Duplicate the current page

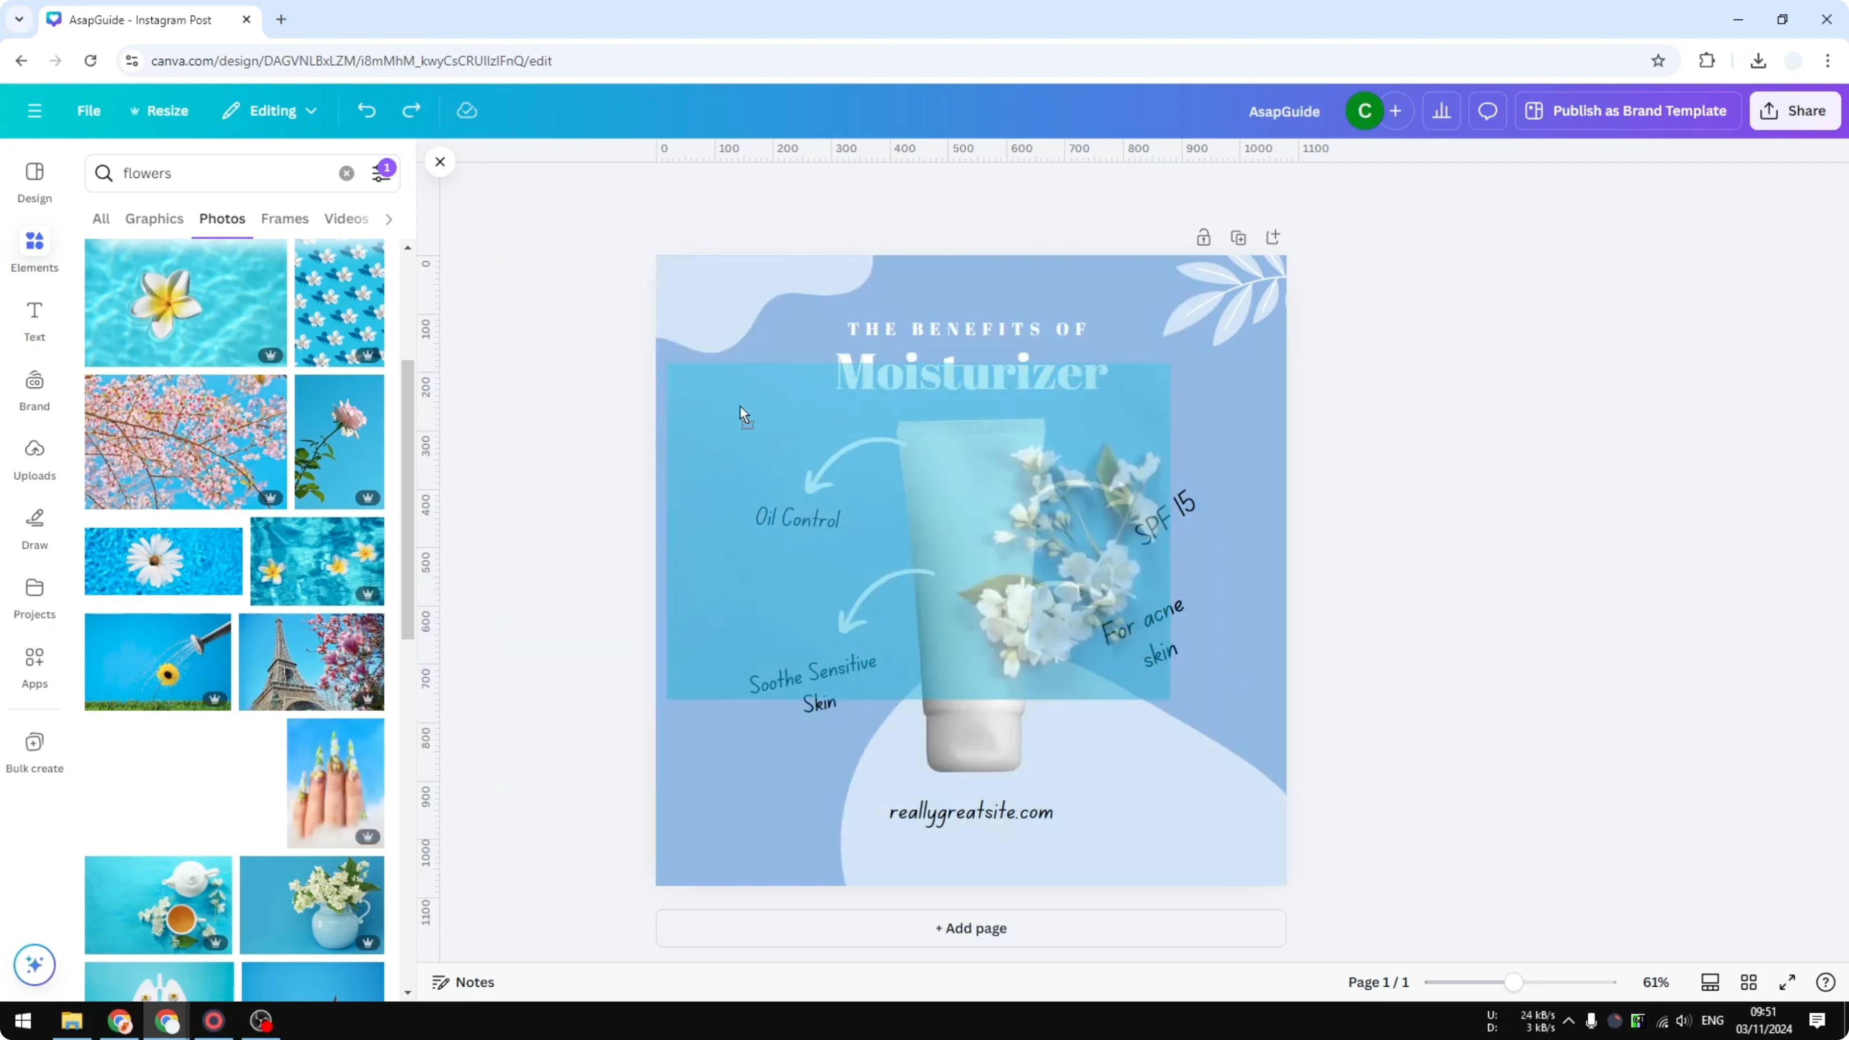click(x=1239, y=237)
